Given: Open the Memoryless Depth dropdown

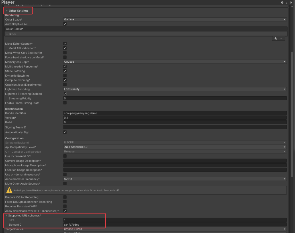Looking at the screenshot, I should tap(175, 62).
